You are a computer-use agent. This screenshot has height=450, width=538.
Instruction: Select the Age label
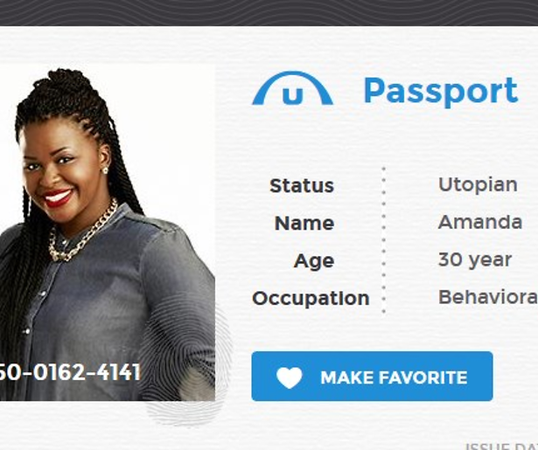314,261
